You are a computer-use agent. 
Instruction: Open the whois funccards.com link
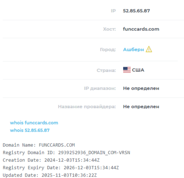(34, 123)
